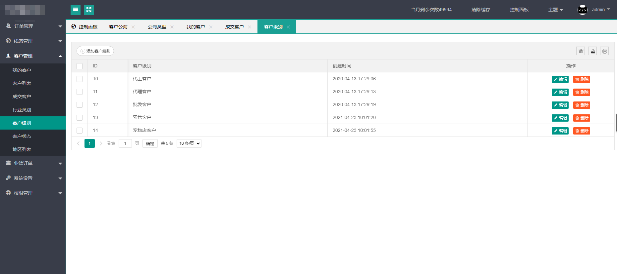Click the table export icon
This screenshot has width=617, height=274.
[592, 51]
